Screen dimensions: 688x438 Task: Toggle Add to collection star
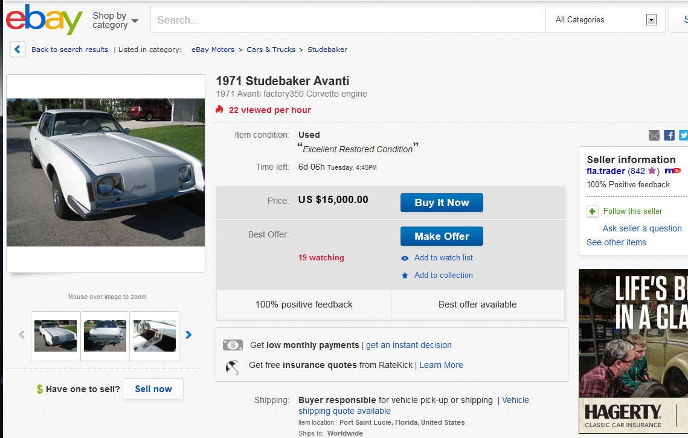(x=443, y=275)
